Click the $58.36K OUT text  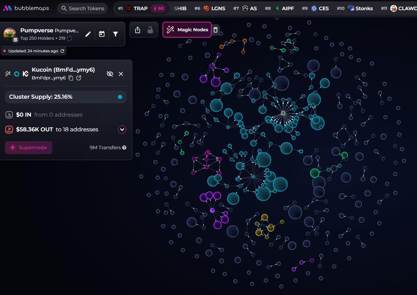pyautogui.click(x=34, y=130)
